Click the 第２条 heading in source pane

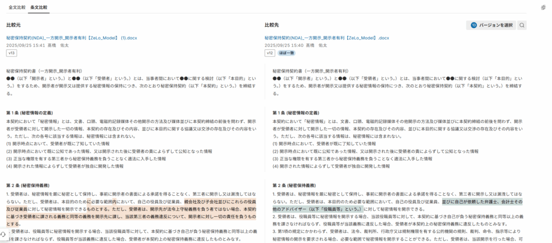pyautogui.click(x=31, y=185)
